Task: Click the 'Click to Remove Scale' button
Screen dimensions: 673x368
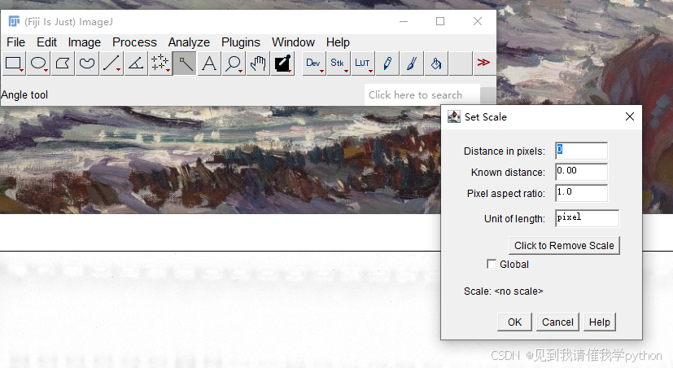Action: tap(564, 246)
